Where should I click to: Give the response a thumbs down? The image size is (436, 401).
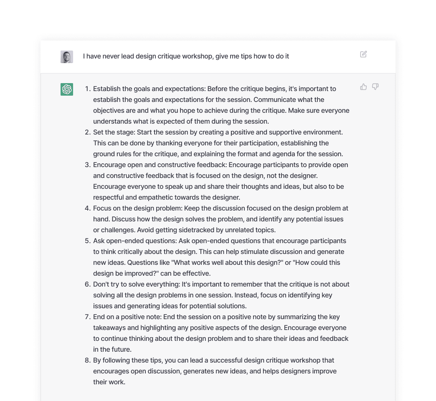point(375,87)
